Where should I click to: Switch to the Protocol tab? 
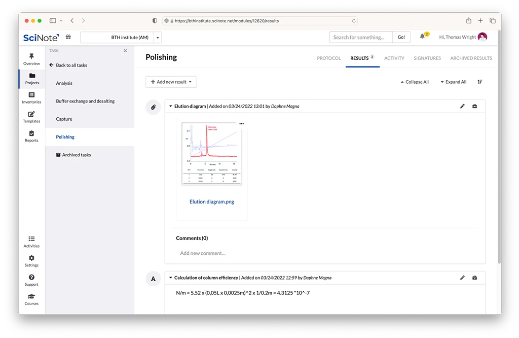[329, 58]
